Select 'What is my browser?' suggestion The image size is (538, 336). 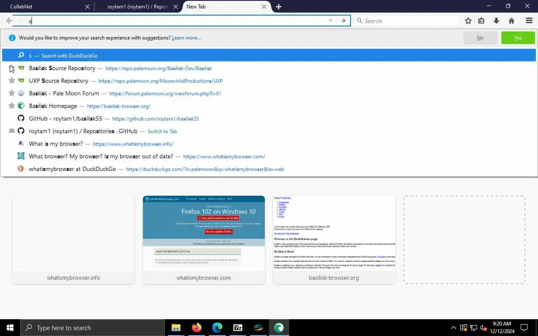click(x=269, y=144)
